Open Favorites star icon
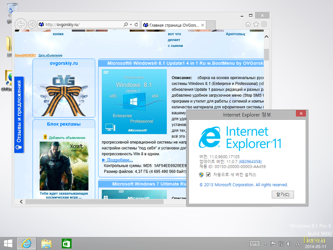Viewport: 333px width, 250px height. 256,24
